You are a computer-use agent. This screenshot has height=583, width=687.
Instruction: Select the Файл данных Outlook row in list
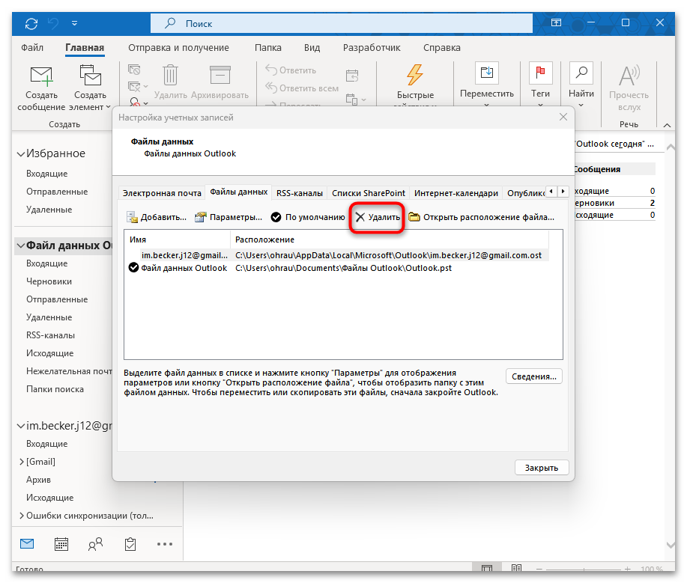(336, 268)
